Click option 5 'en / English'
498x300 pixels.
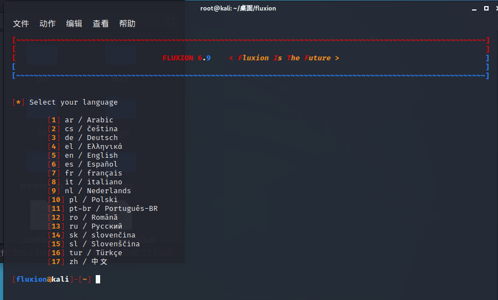coord(82,156)
